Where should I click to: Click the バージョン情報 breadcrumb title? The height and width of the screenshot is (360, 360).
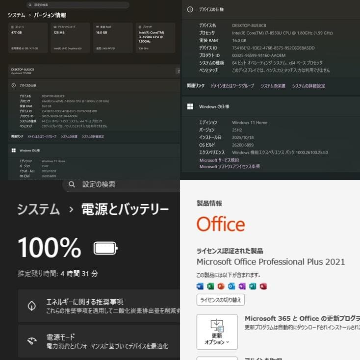click(x=50, y=15)
